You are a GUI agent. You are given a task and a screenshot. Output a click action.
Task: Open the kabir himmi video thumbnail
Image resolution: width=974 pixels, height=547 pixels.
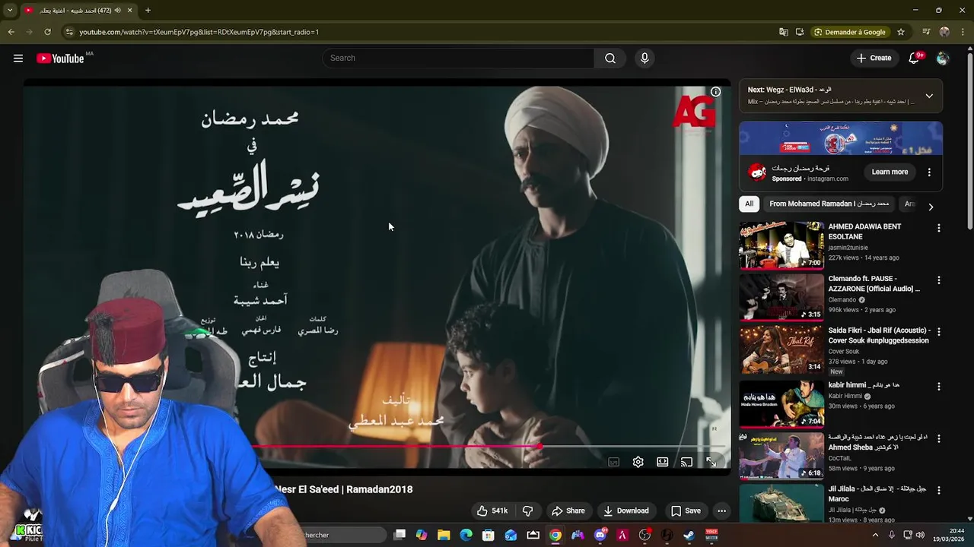(x=781, y=404)
